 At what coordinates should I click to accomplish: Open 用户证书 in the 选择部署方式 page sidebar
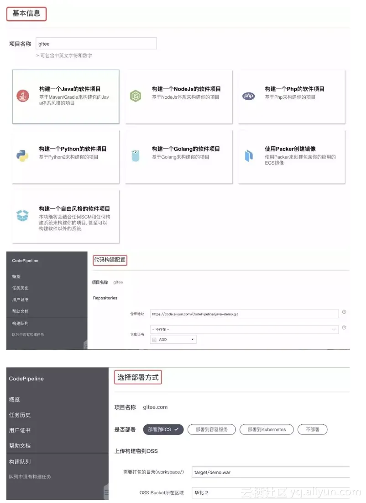[20, 430]
